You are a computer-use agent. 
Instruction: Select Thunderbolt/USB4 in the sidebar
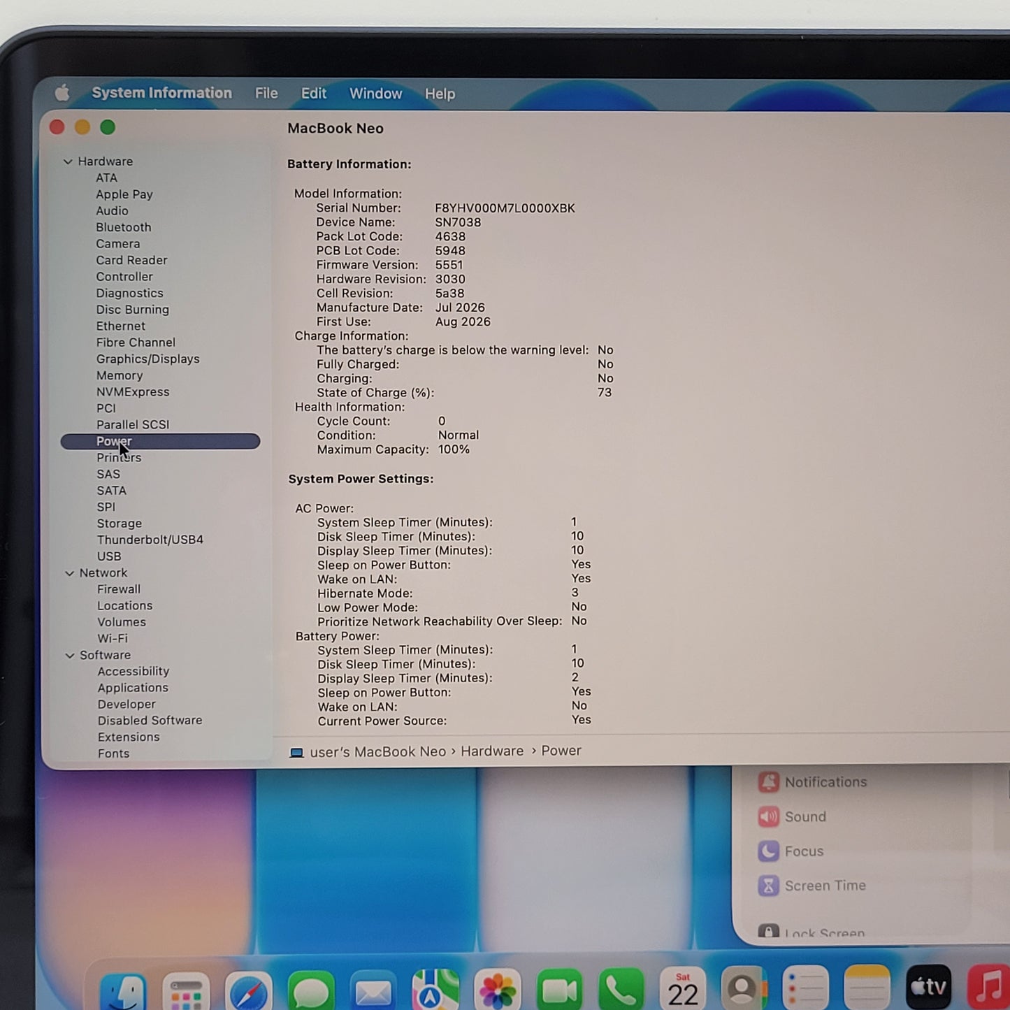click(150, 540)
